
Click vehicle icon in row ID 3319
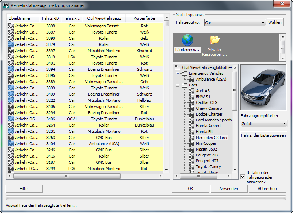(11, 57)
